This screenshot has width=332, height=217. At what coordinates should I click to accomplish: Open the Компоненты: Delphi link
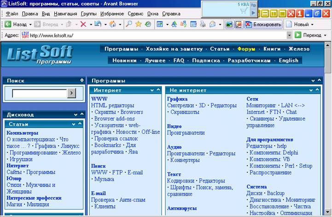(x=274, y=153)
